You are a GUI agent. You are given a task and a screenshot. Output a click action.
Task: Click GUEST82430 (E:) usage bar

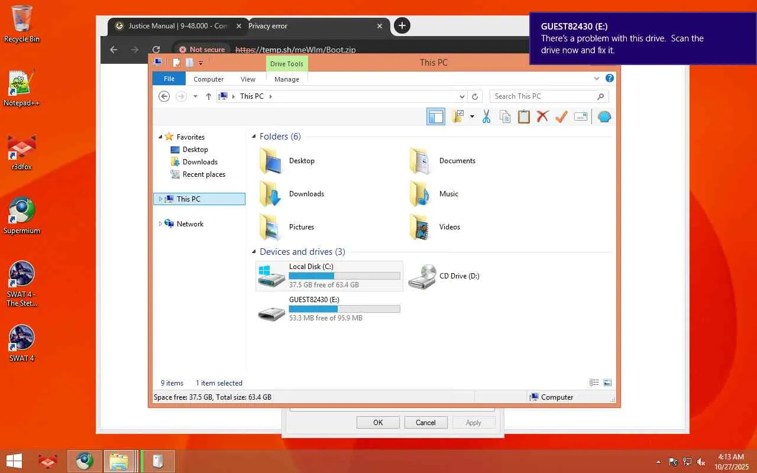tap(344, 309)
